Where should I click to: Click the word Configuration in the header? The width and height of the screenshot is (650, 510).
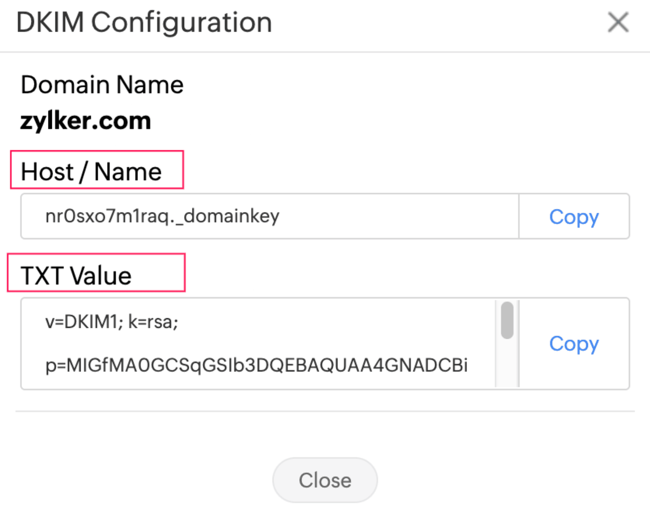pyautogui.click(x=181, y=22)
